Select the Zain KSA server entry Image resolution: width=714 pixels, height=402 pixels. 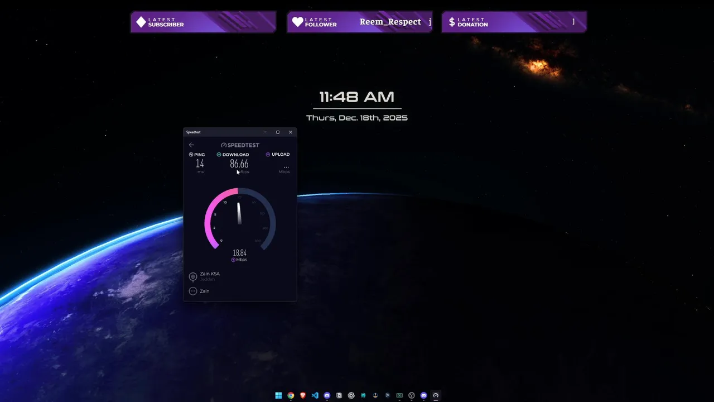point(210,276)
